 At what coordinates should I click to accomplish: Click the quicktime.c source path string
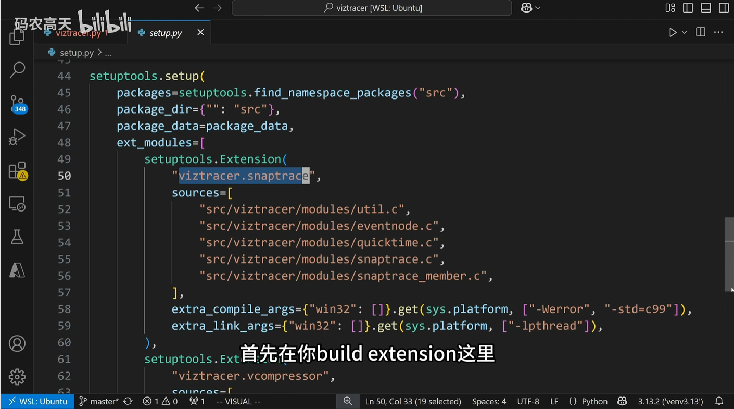tap(319, 243)
